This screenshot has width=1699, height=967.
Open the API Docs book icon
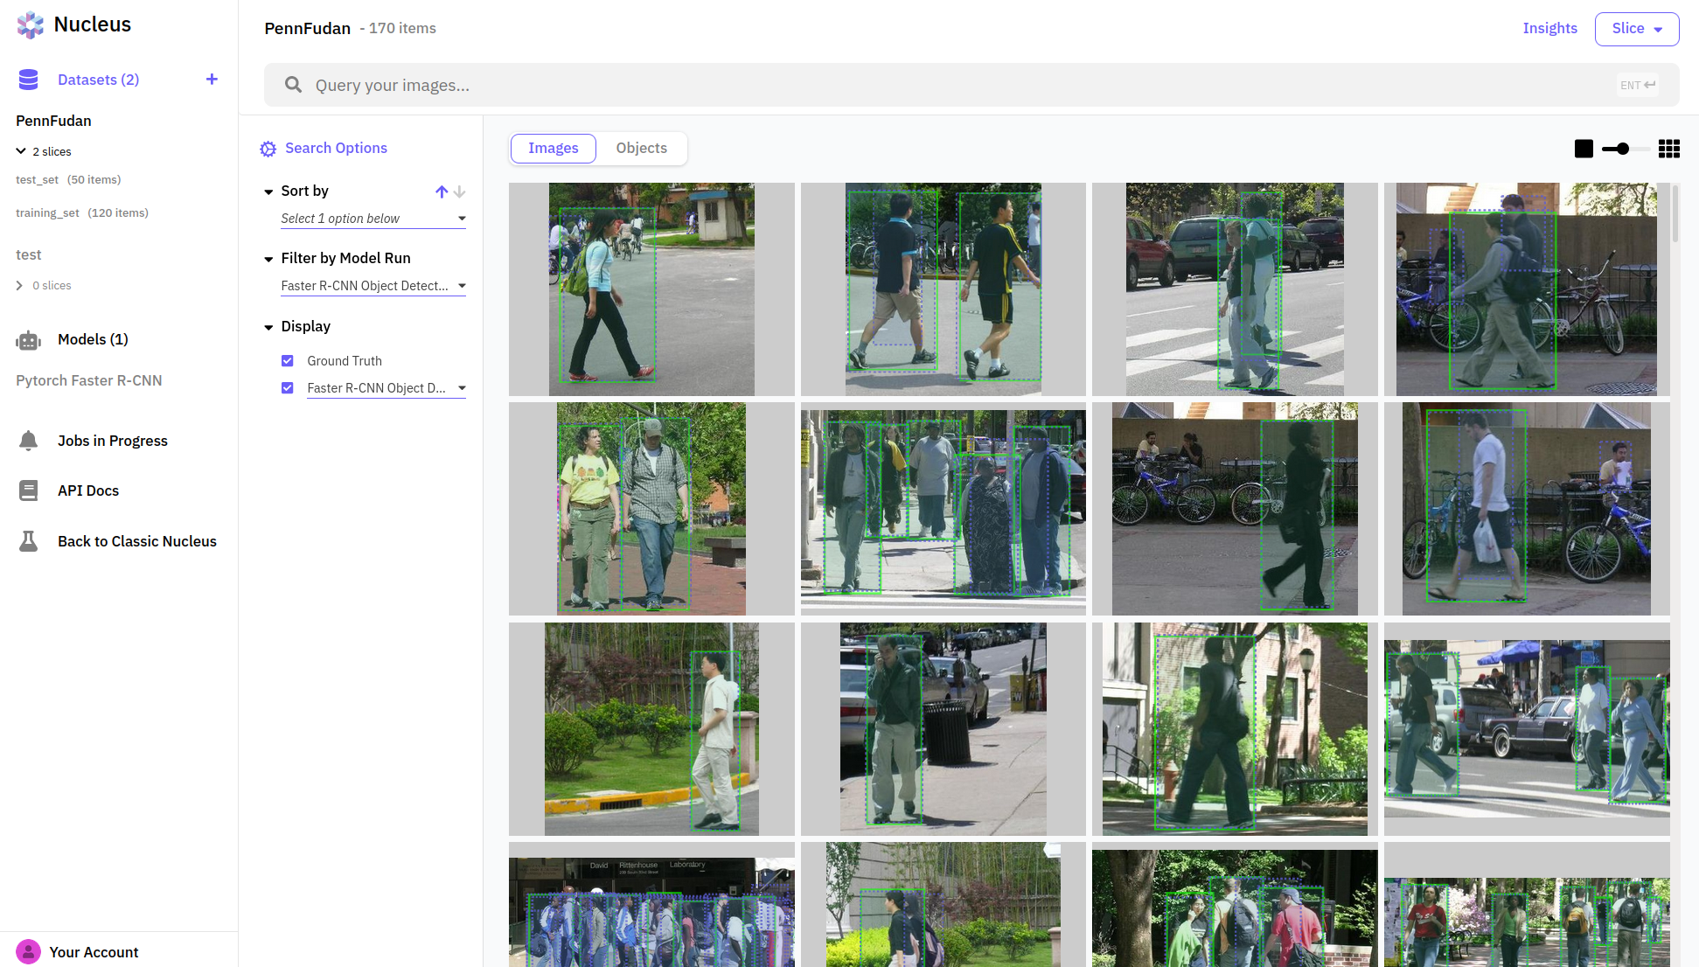(28, 490)
